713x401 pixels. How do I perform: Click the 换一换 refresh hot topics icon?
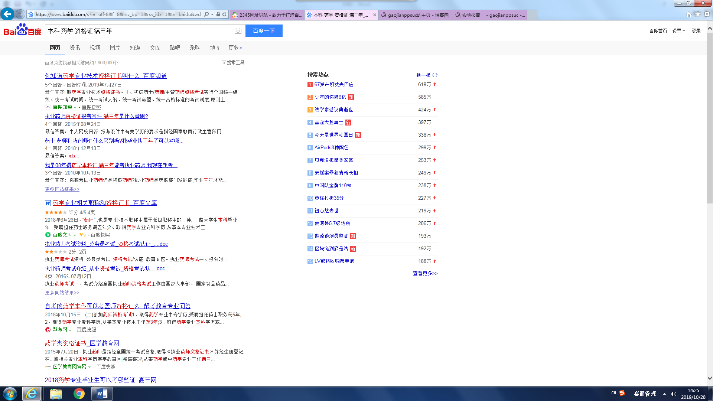[435, 75]
